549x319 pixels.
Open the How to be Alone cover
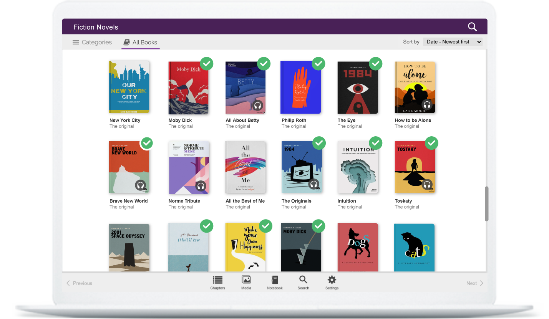(415, 88)
